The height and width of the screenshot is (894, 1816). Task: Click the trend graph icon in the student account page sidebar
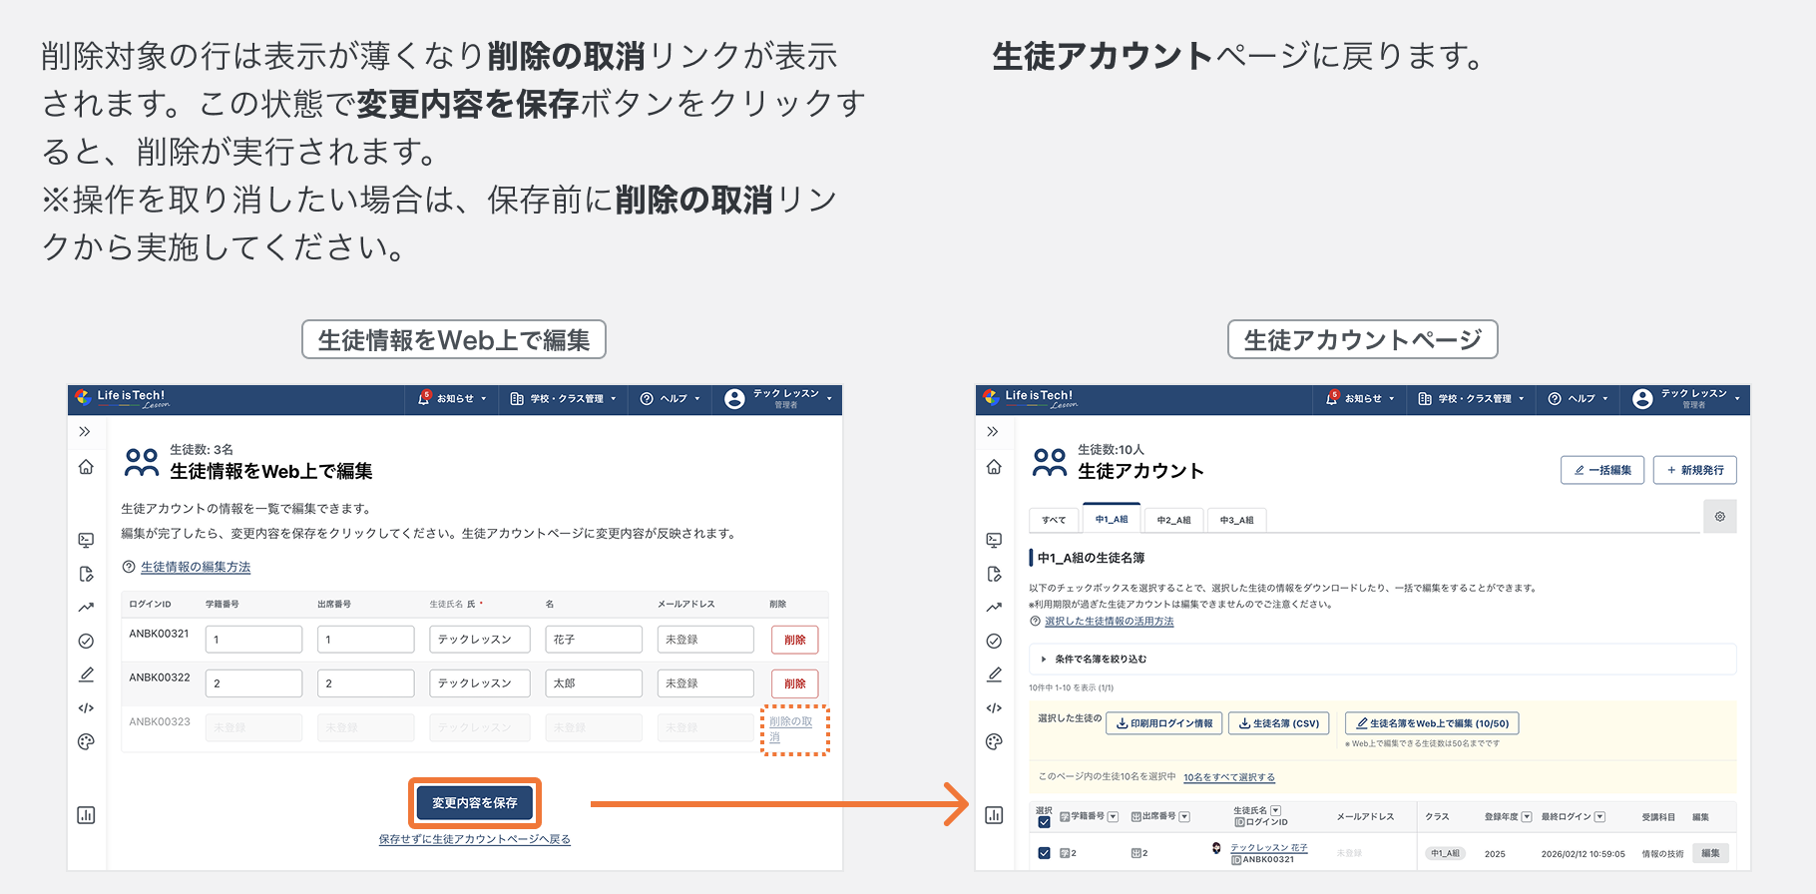point(994,607)
